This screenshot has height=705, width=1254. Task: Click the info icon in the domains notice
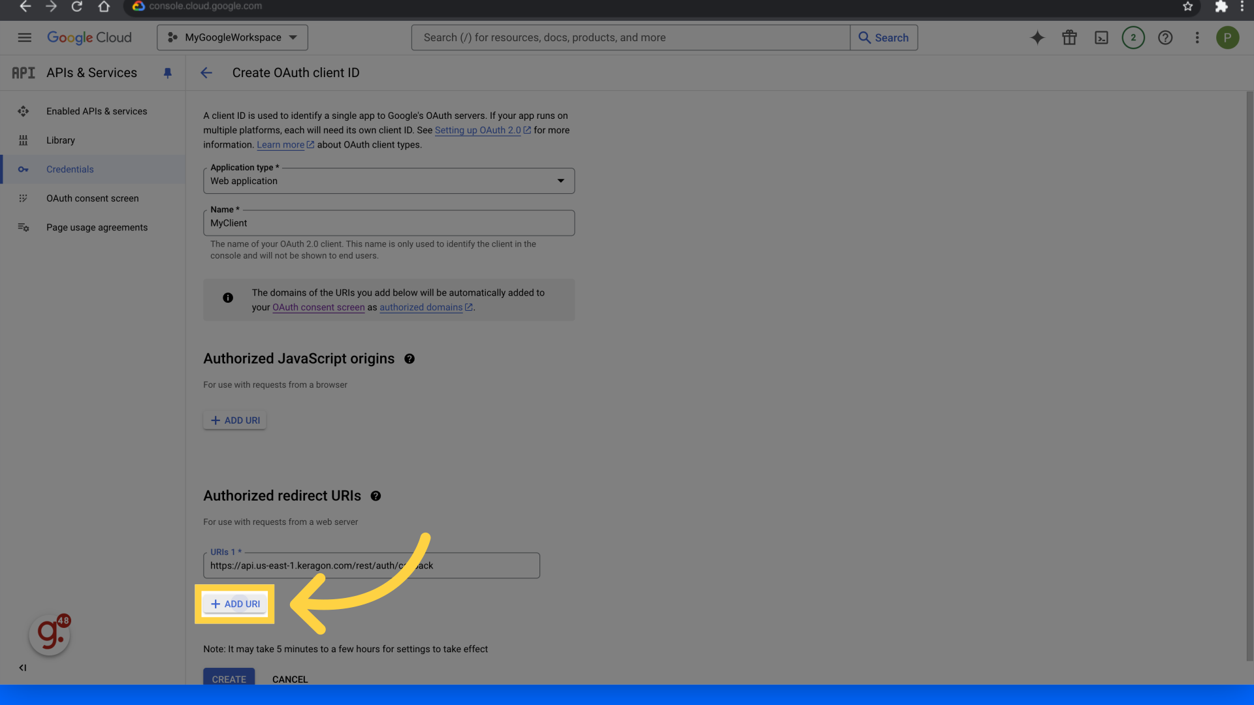(228, 298)
